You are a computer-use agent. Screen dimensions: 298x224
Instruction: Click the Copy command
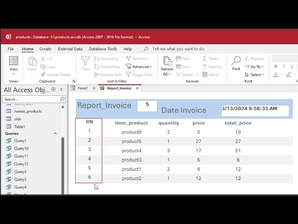(48, 67)
